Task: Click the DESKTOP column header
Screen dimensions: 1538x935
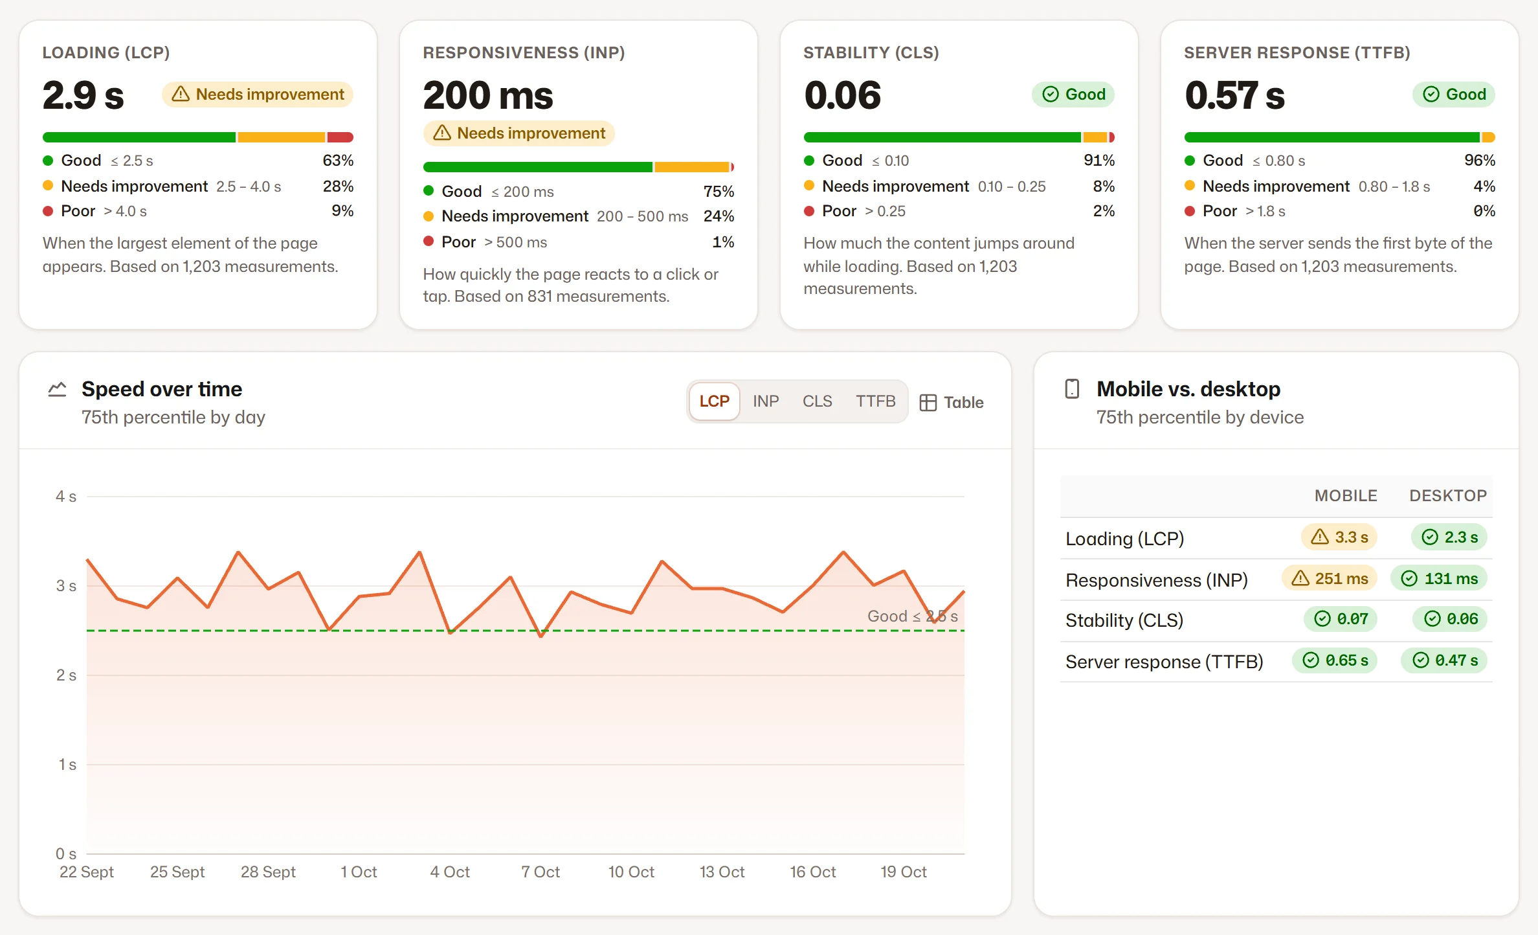Action: point(1448,496)
